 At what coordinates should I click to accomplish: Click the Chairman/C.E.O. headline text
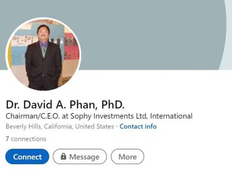click(33, 116)
